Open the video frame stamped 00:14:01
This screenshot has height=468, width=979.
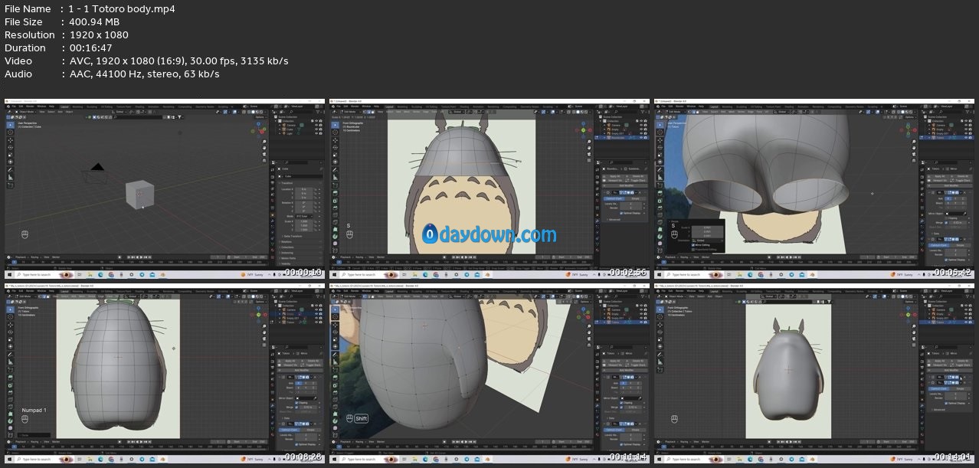[814, 374]
